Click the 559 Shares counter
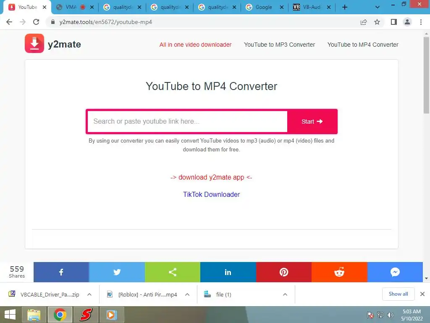Image resolution: width=430 pixels, height=323 pixels. tap(17, 272)
